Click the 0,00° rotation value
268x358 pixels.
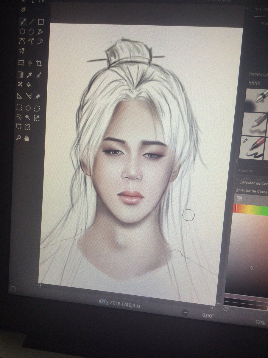(208, 315)
